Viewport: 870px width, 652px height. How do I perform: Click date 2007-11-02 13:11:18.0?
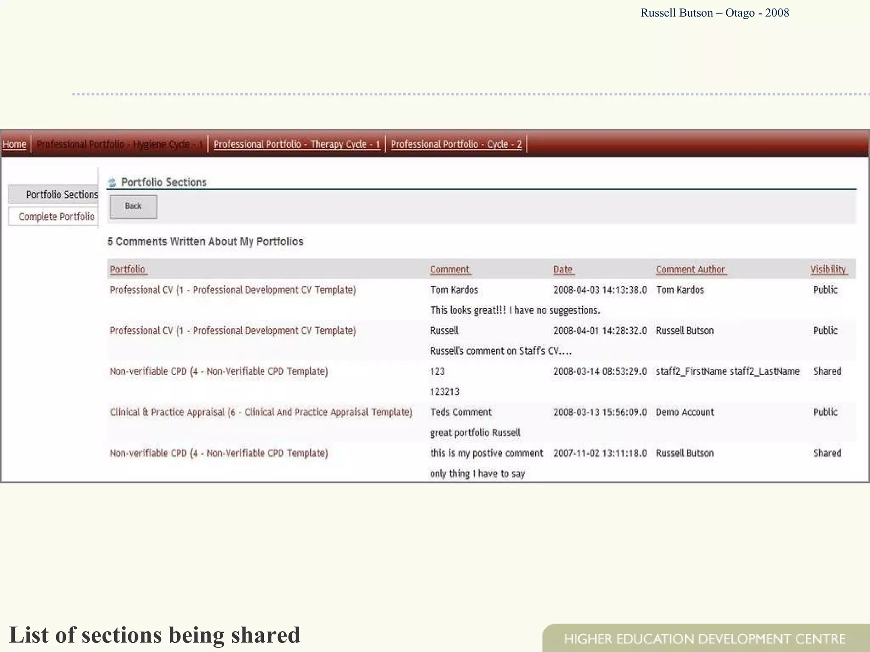(x=600, y=453)
